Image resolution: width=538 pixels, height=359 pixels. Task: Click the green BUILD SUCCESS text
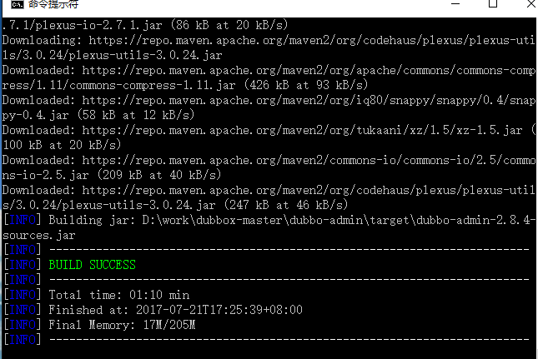click(x=93, y=265)
